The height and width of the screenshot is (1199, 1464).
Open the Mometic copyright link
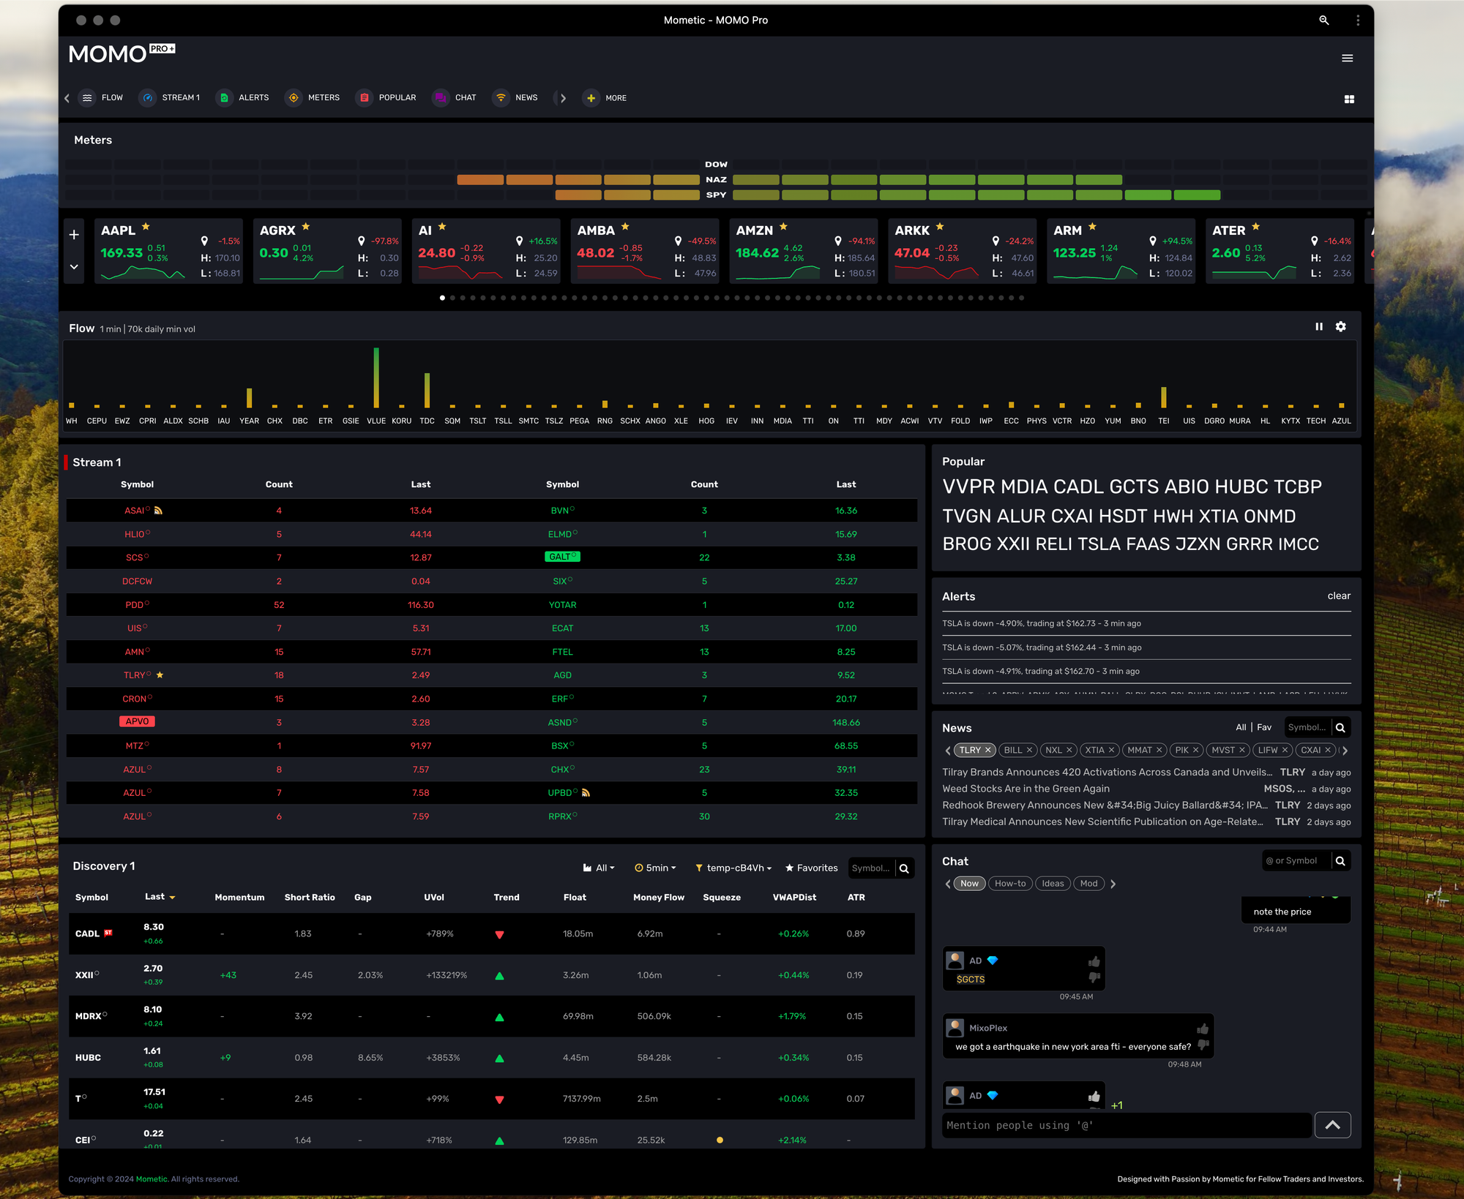pos(152,1179)
